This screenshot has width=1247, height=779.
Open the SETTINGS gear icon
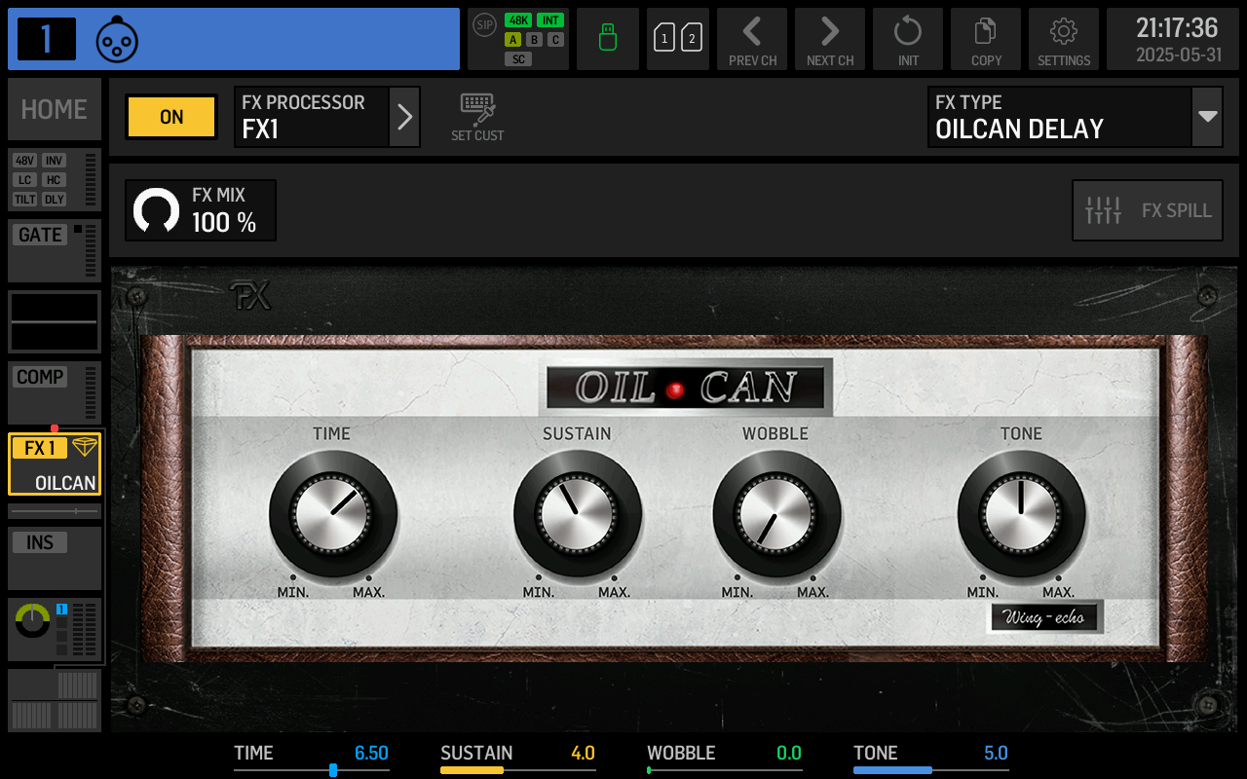click(1063, 39)
